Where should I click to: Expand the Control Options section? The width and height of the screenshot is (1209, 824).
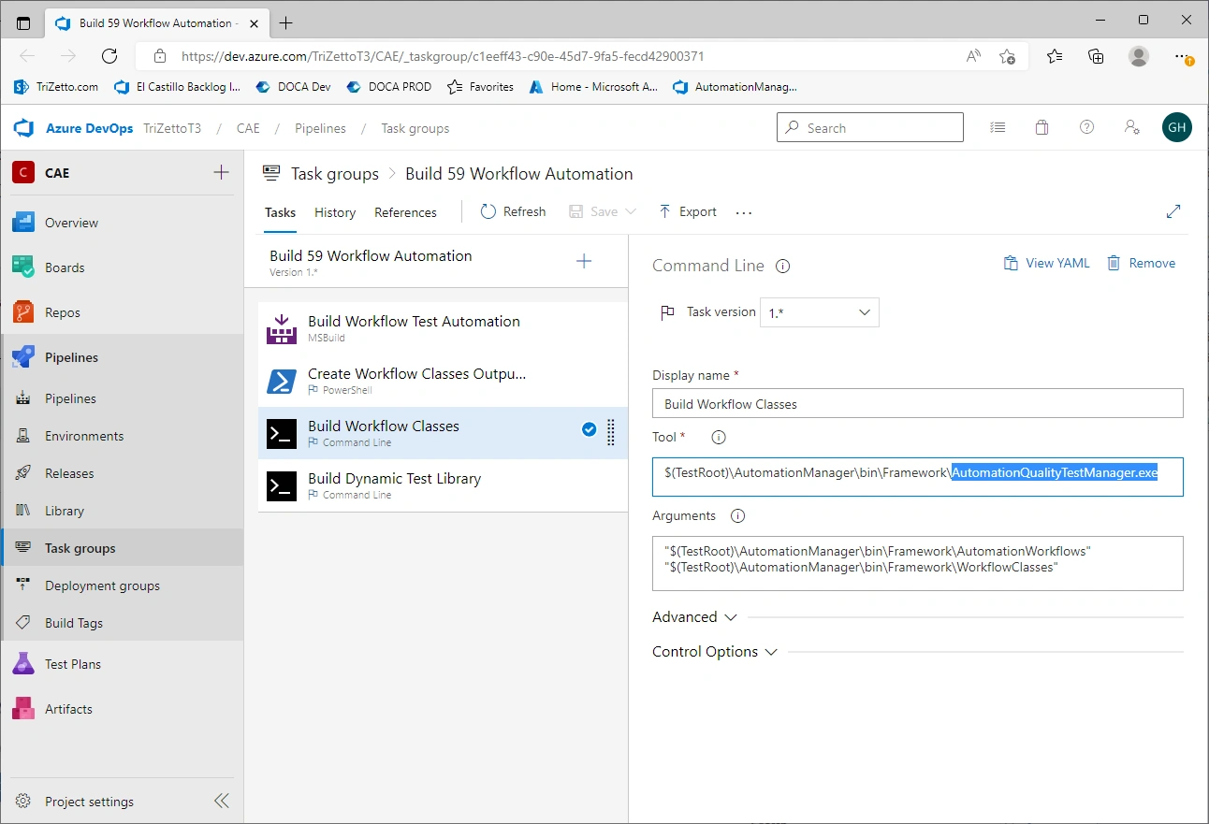click(715, 652)
